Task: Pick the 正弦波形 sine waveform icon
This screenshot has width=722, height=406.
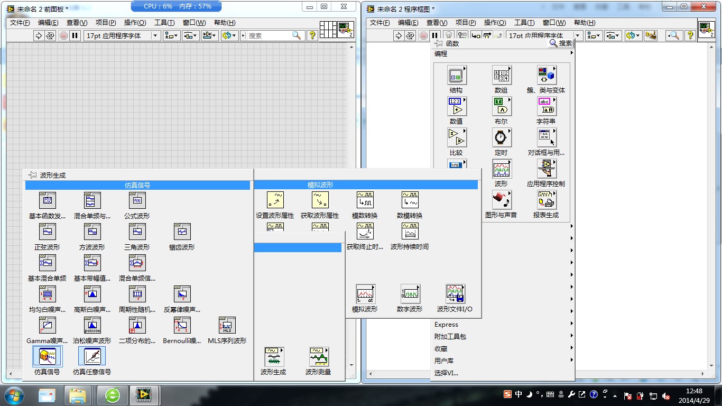Action: point(48,232)
